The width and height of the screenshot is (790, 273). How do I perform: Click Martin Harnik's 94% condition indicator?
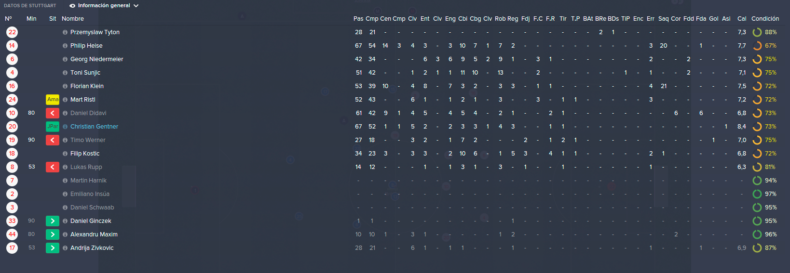764,181
